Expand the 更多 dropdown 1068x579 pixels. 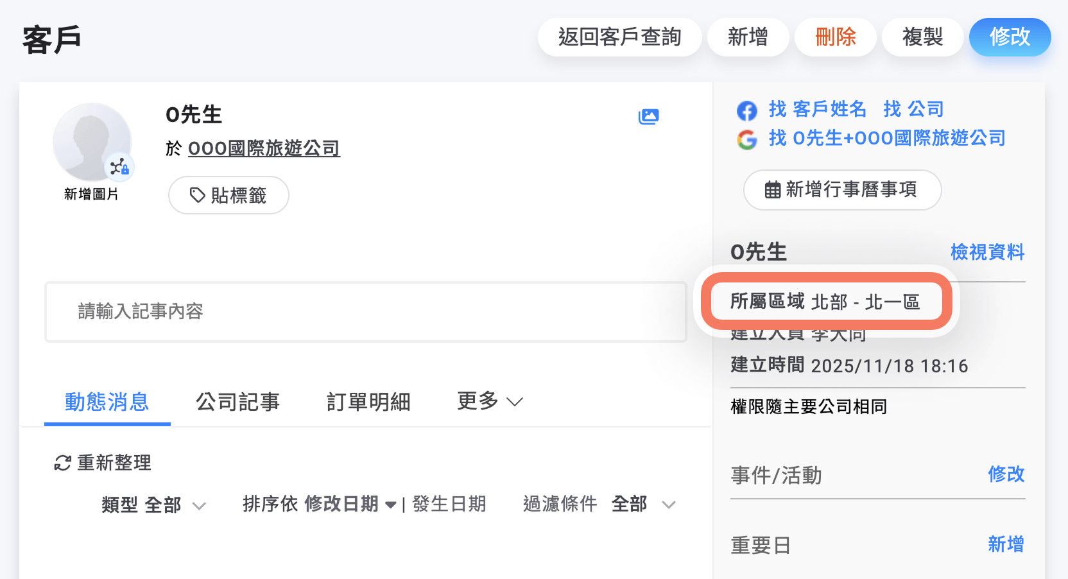click(490, 401)
